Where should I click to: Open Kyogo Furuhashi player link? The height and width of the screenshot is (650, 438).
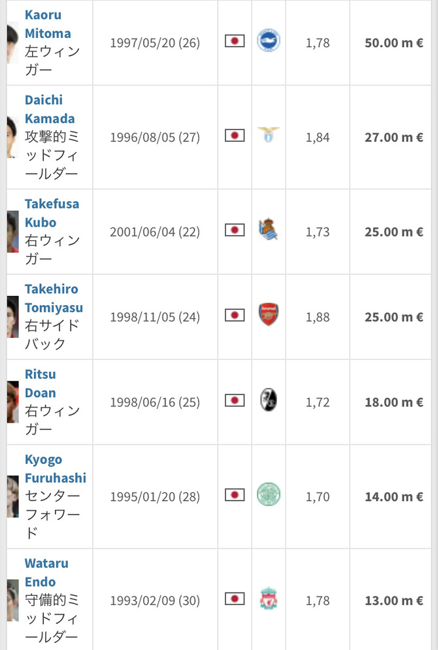(x=56, y=468)
